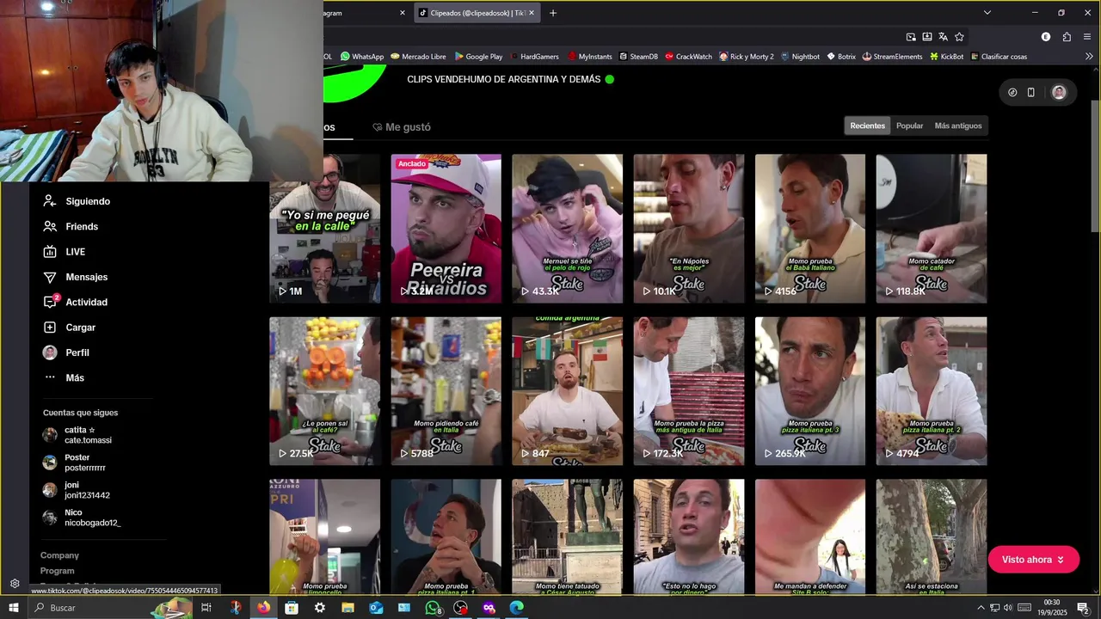
Task: Open 'Momo prueba pizza italiana pt. 2' video
Action: tap(932, 391)
